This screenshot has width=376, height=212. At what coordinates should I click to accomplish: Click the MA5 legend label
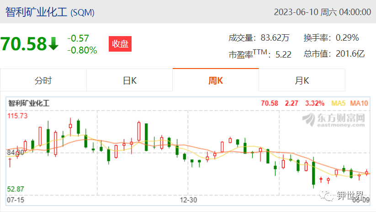[338, 103]
